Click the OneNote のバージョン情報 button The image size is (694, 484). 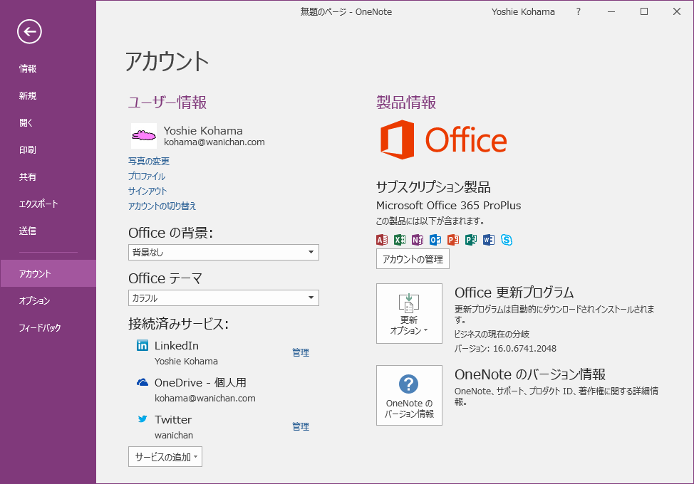point(409,395)
